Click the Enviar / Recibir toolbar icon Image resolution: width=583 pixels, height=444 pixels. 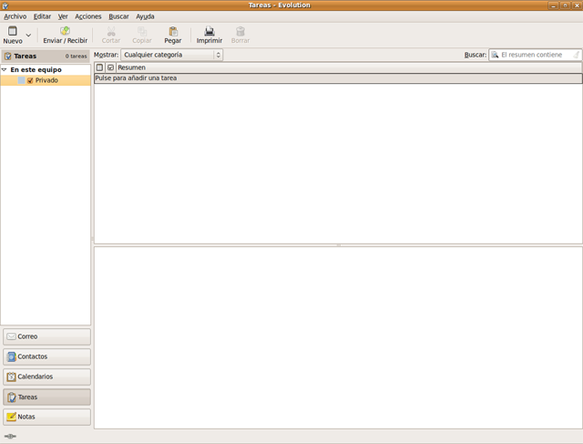65,31
